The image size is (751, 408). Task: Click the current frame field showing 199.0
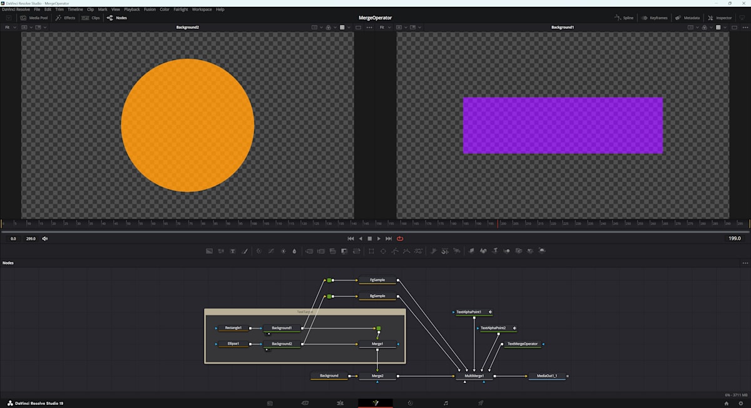[734, 239]
